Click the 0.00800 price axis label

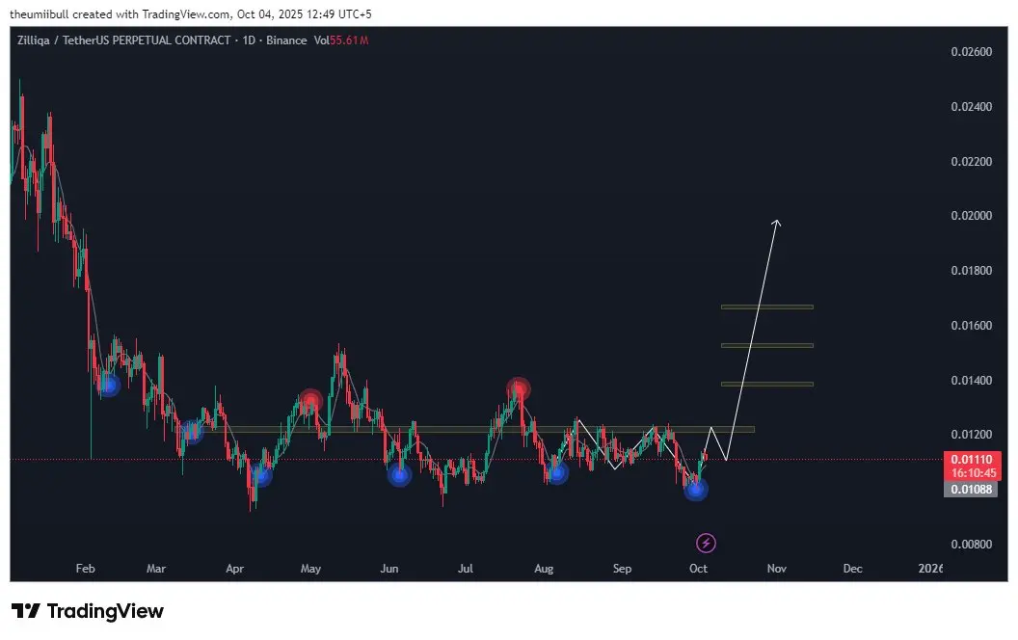point(972,544)
